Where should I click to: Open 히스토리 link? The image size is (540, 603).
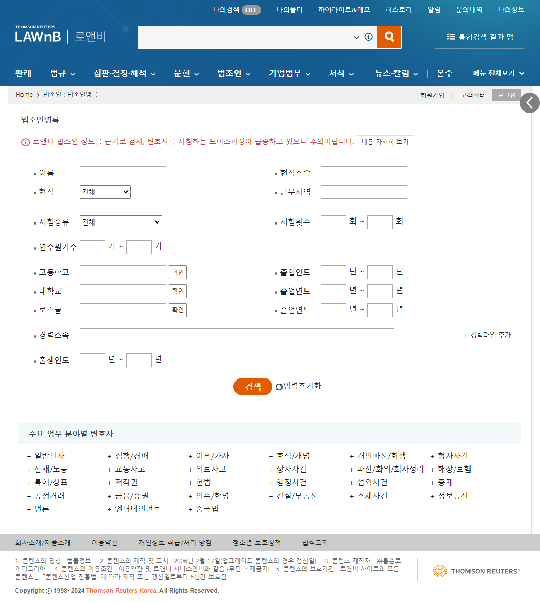coord(398,10)
